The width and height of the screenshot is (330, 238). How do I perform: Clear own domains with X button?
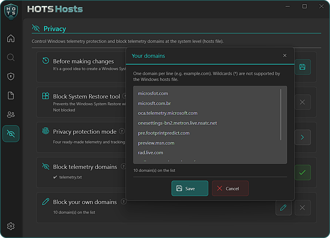pos(303,208)
